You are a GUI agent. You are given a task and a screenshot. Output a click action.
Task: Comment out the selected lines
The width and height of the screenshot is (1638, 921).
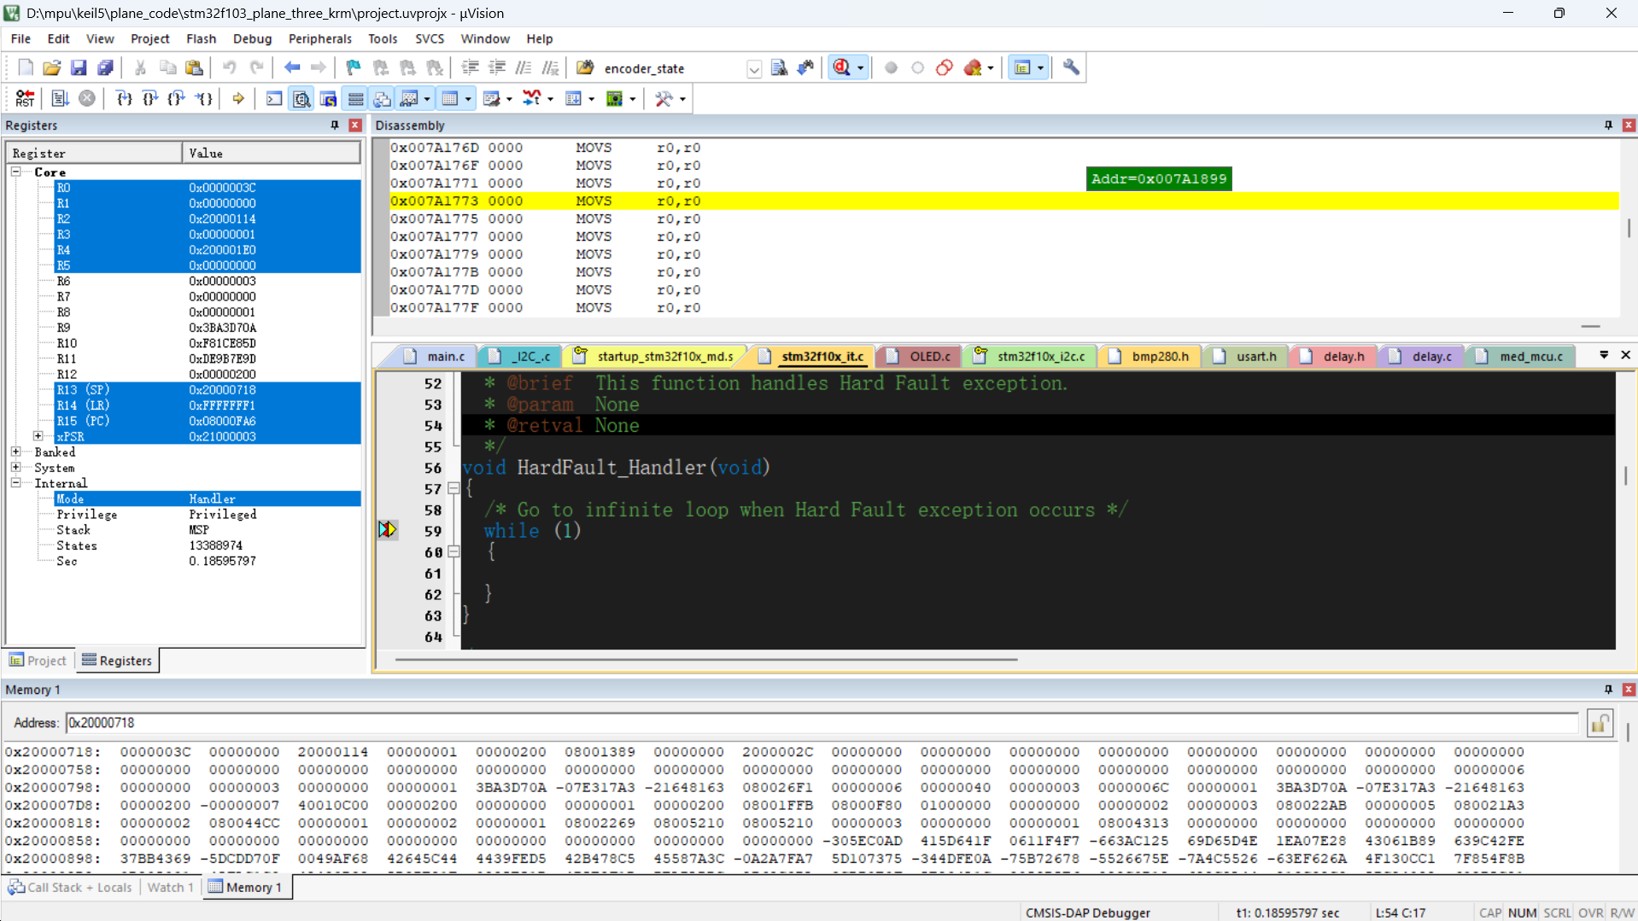click(x=524, y=67)
